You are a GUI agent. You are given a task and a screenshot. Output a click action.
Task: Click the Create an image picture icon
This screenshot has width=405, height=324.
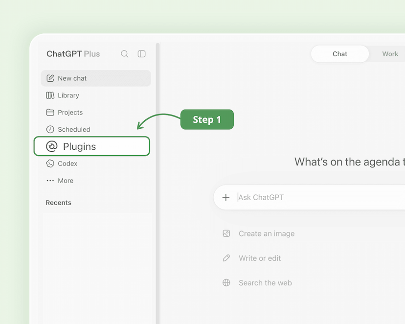226,233
